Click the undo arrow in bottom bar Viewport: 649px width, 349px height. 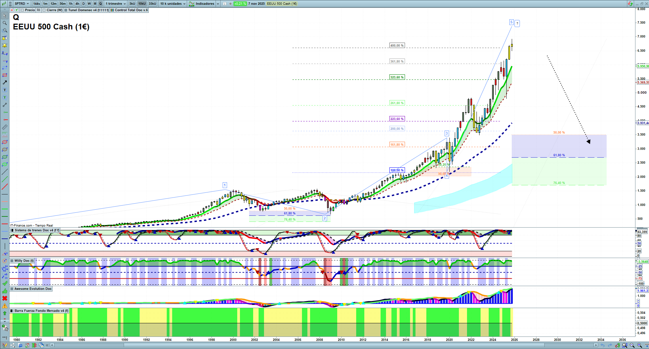pyautogui.click(x=603, y=345)
